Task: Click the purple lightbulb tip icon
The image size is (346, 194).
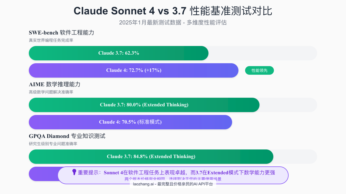Action: 74,172
